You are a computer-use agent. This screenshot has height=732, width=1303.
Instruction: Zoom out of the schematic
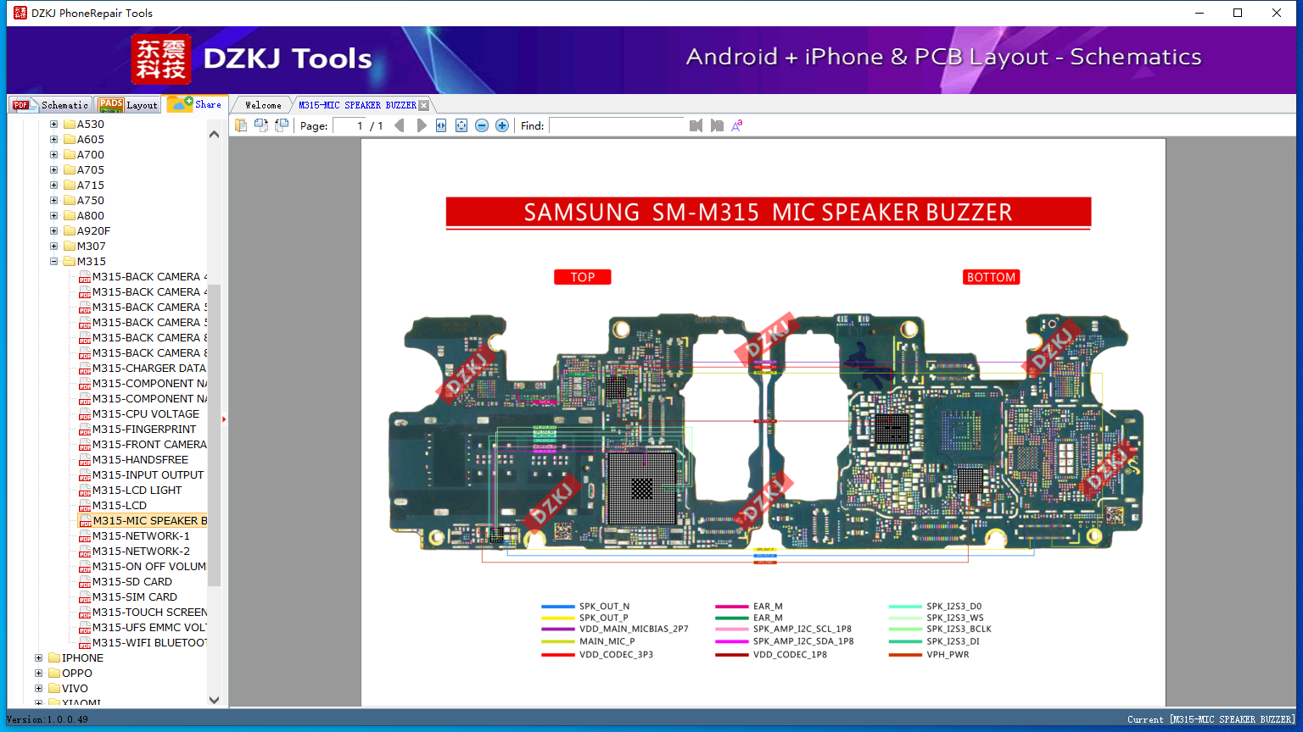tap(482, 125)
